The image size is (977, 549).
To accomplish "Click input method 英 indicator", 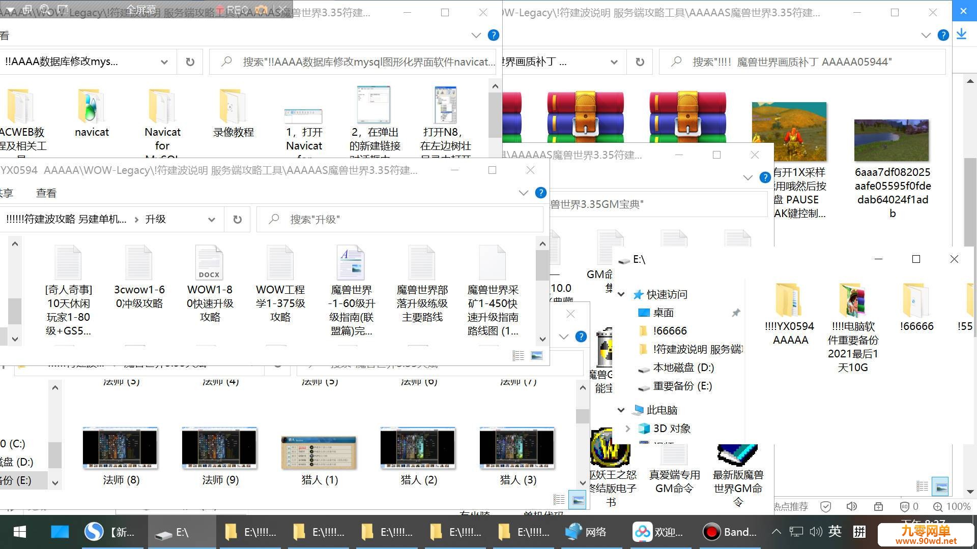I will click(835, 531).
